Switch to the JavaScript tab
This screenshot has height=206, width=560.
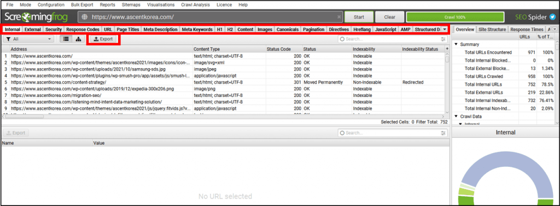coord(386,29)
